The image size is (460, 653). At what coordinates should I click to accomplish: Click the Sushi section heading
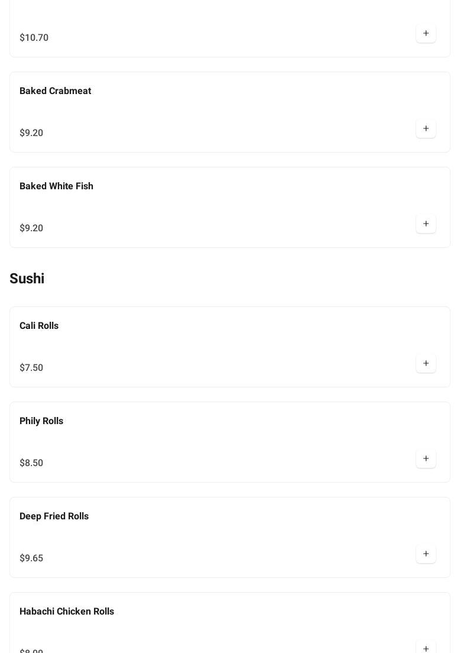click(x=27, y=279)
